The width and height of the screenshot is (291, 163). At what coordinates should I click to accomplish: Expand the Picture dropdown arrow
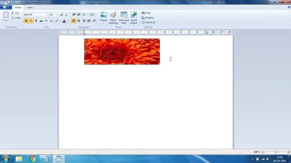coord(104,23)
